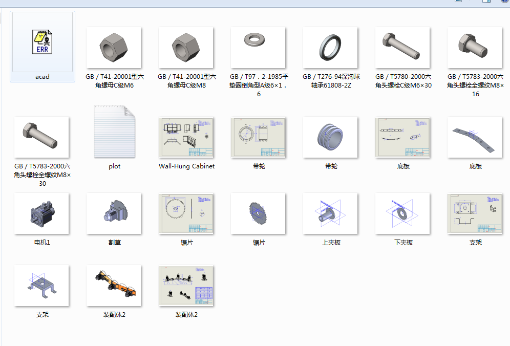The image size is (510, 346).
Task: Select the 底板 drawing sheet thumbnail
Action: [x=402, y=137]
